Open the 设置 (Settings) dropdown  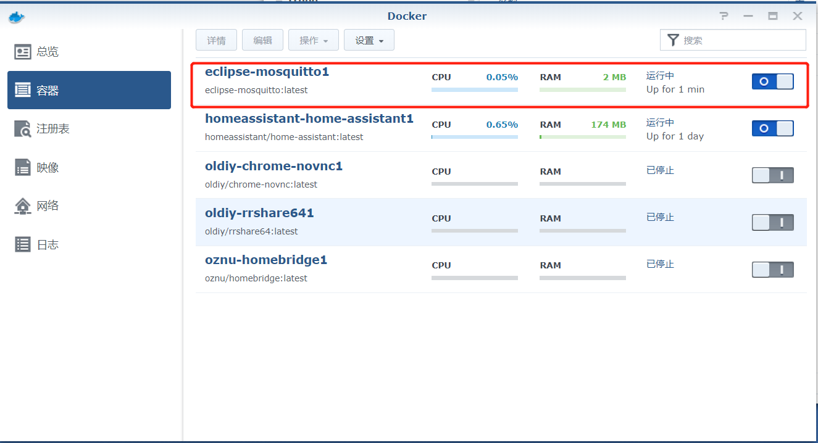(x=369, y=40)
